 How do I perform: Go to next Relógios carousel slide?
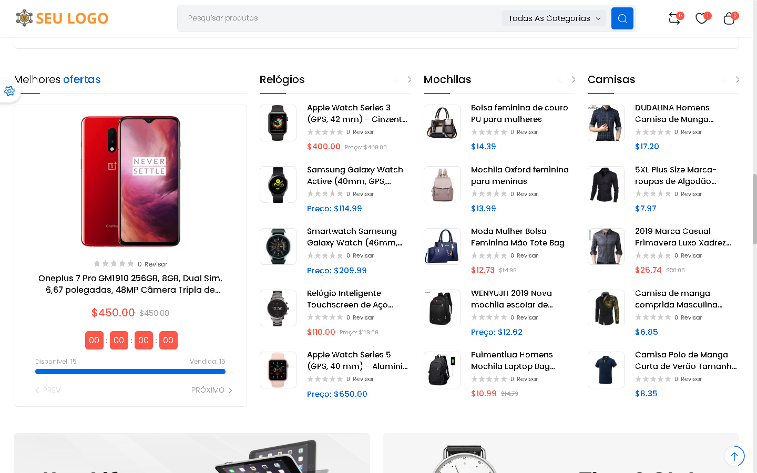[x=410, y=79]
